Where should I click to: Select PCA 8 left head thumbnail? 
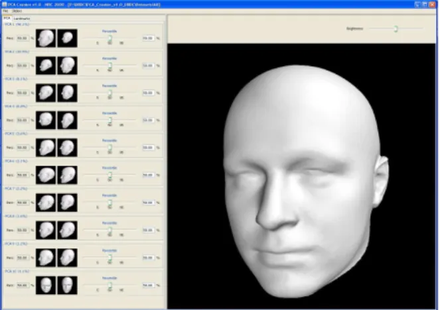pos(46,231)
